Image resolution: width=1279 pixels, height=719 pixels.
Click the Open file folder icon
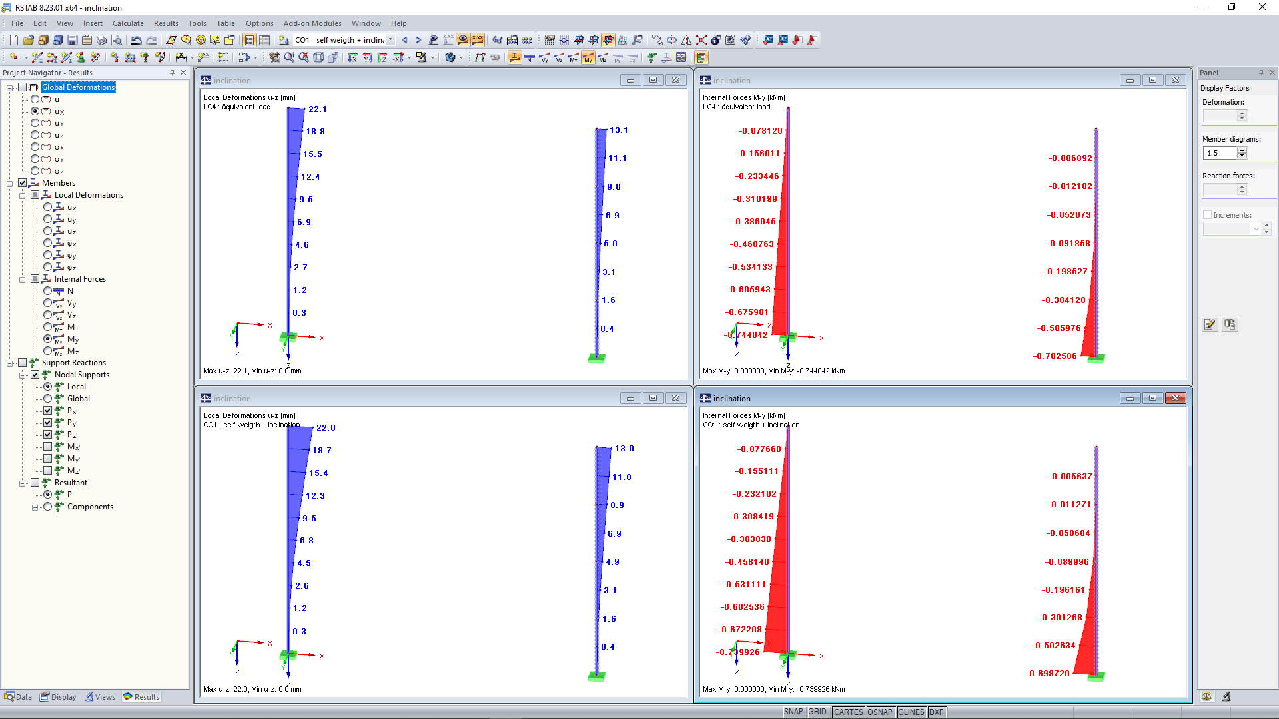(x=28, y=40)
